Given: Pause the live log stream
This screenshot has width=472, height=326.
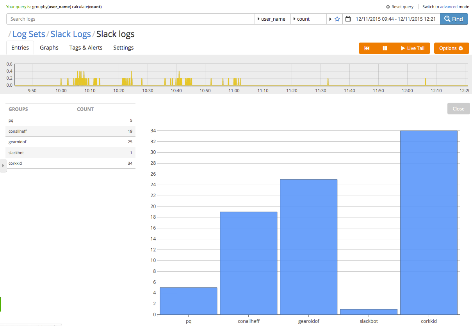Looking at the screenshot, I should click(x=385, y=48).
